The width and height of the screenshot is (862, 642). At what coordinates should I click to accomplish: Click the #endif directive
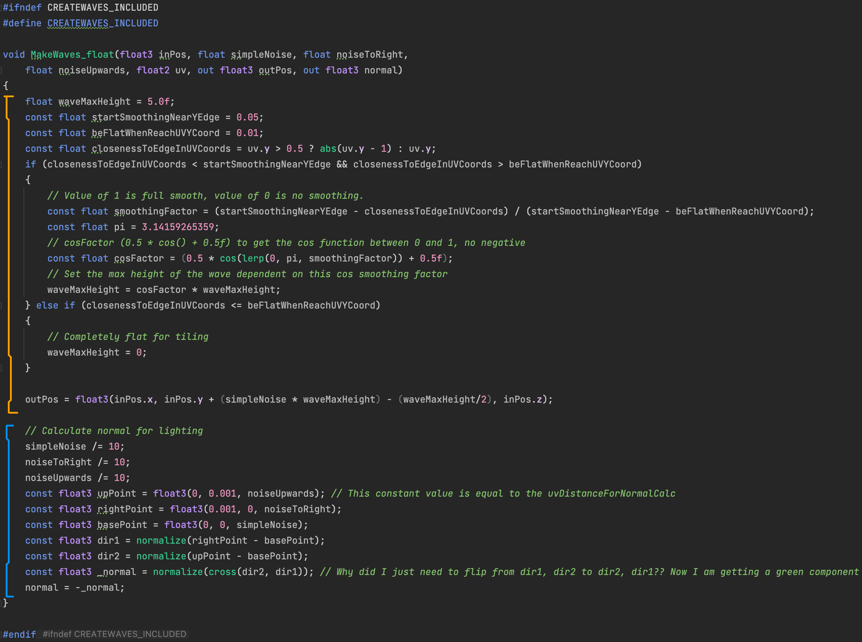20,634
